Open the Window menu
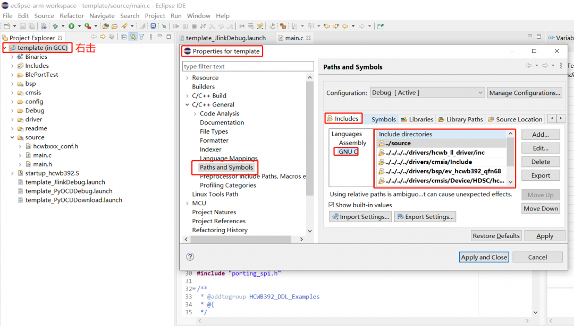This screenshot has height=326, width=574. [x=198, y=16]
